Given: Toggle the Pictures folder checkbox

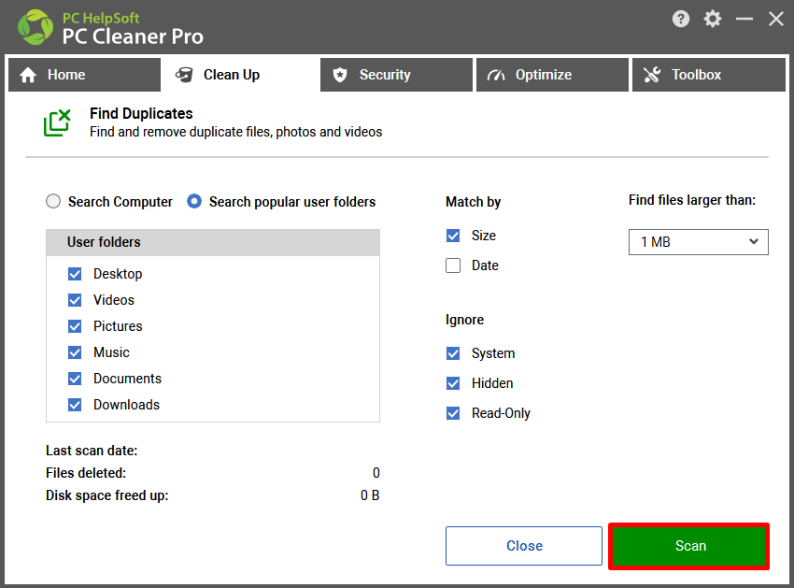Looking at the screenshot, I should 75,326.
